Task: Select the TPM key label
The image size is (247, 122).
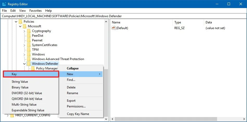Action: coord(35,50)
